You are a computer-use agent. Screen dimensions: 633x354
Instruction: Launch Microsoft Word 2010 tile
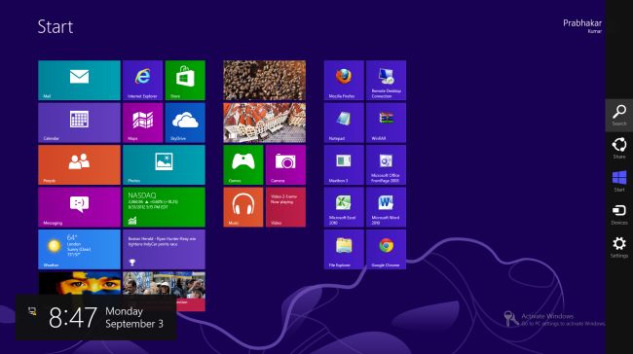386,207
